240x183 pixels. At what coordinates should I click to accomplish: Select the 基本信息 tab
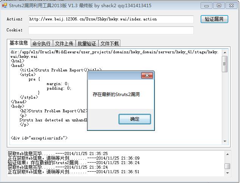pyautogui.click(x=19, y=43)
